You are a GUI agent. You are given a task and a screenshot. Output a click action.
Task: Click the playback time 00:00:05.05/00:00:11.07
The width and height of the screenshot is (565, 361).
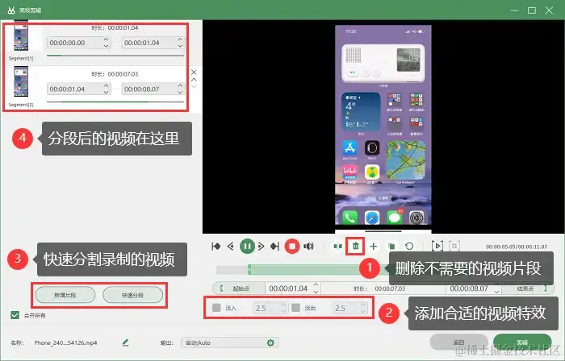[x=517, y=247]
